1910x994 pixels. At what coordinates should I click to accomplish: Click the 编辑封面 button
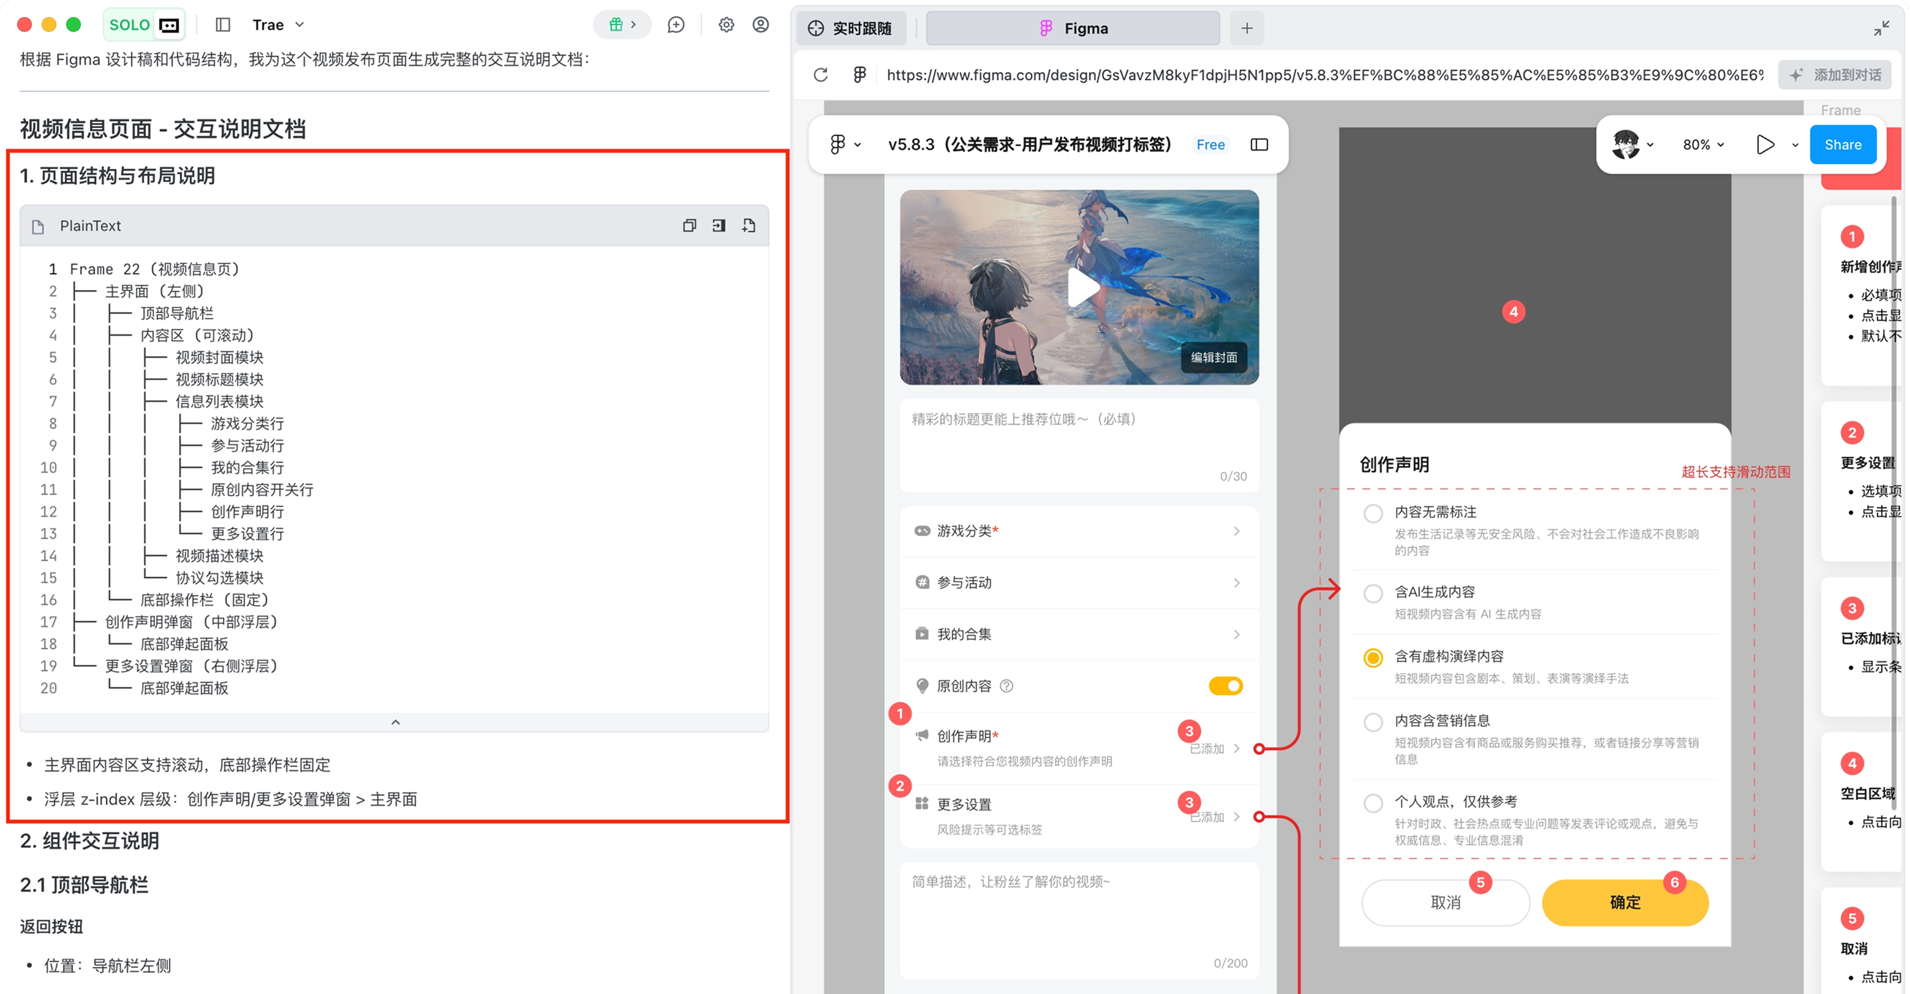pyautogui.click(x=1214, y=357)
